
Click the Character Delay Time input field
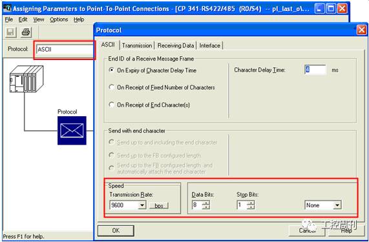pyautogui.click(x=315, y=70)
